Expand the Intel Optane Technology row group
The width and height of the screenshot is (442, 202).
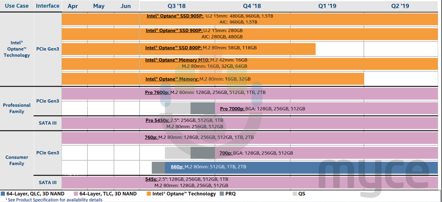(x=17, y=49)
